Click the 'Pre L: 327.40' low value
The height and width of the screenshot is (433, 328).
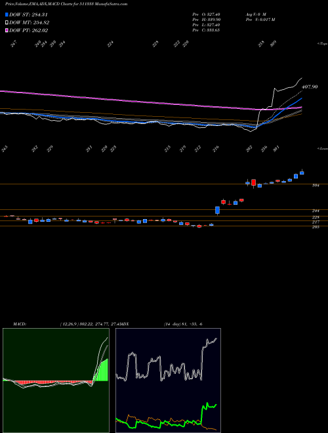pyautogui.click(x=206, y=25)
